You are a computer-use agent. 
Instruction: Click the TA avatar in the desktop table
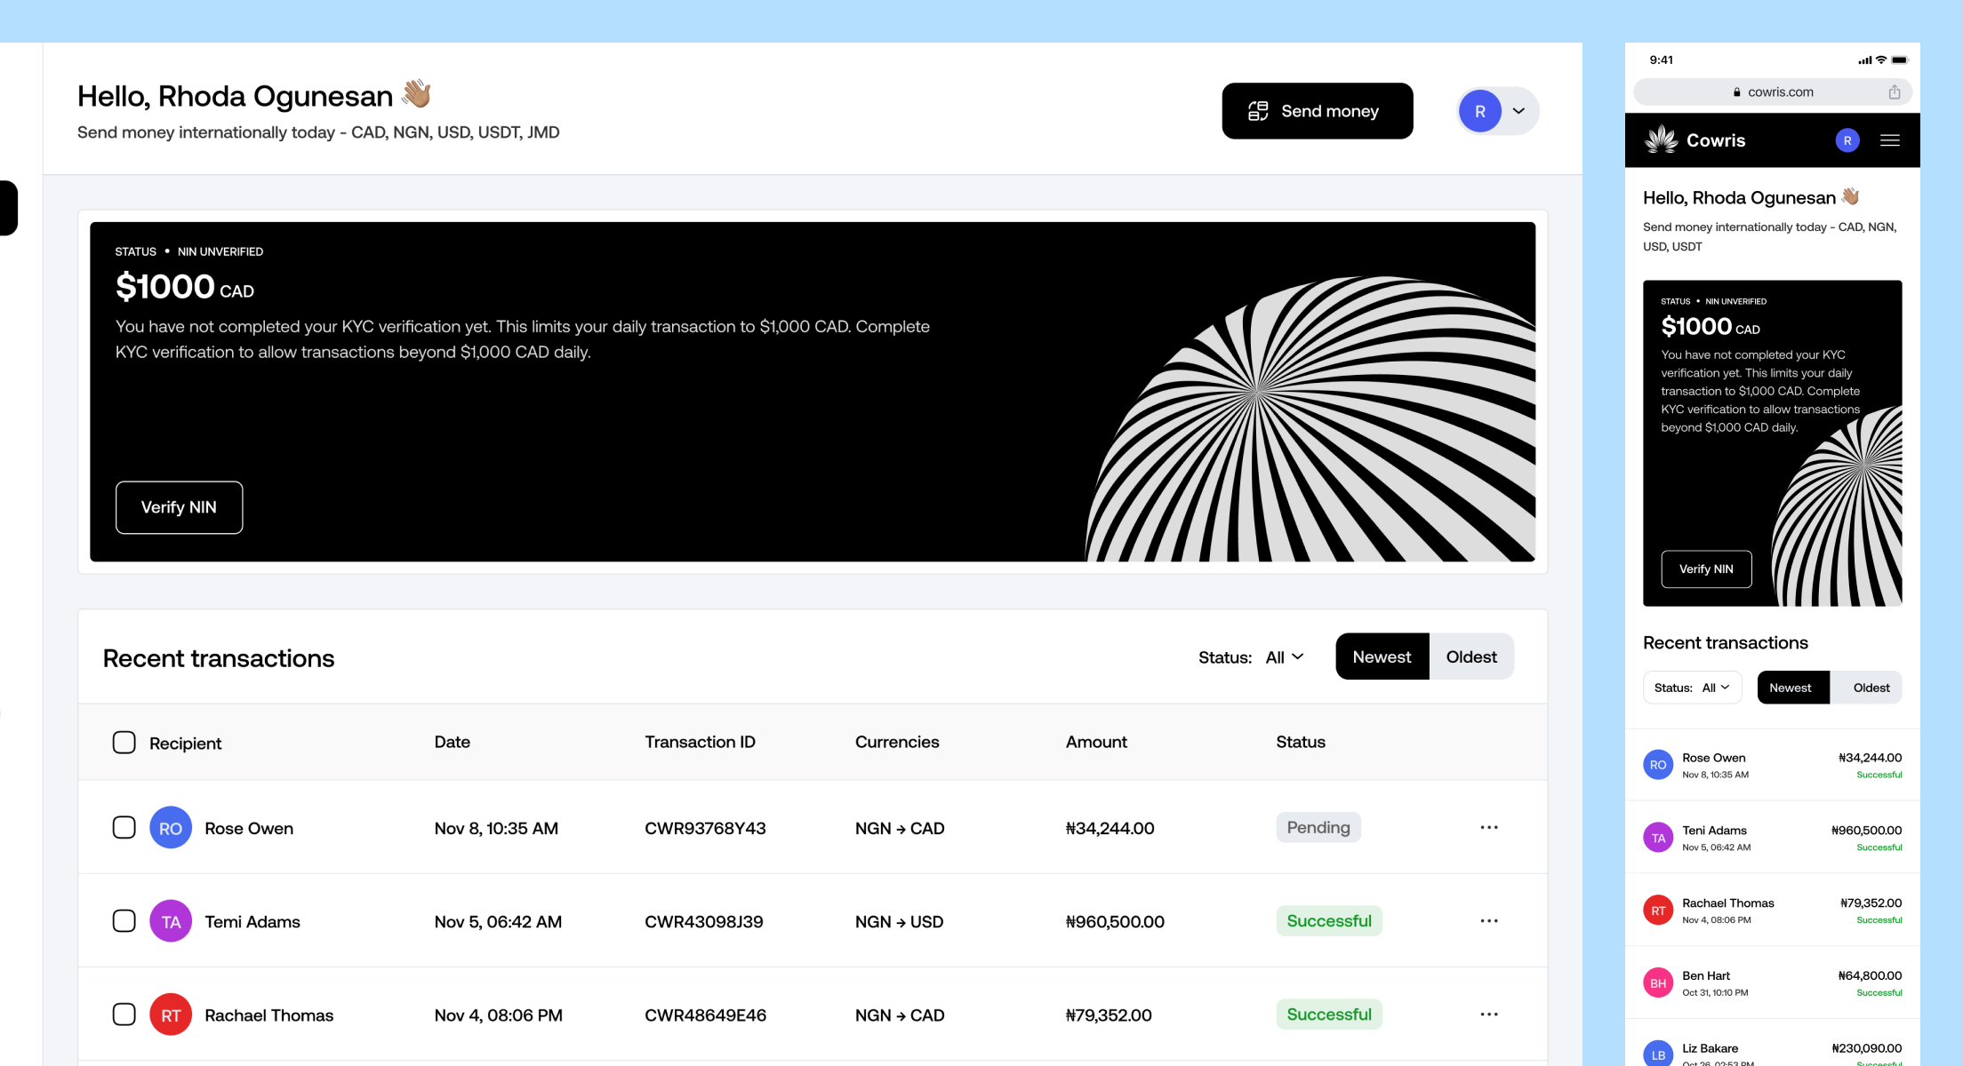pyautogui.click(x=171, y=921)
